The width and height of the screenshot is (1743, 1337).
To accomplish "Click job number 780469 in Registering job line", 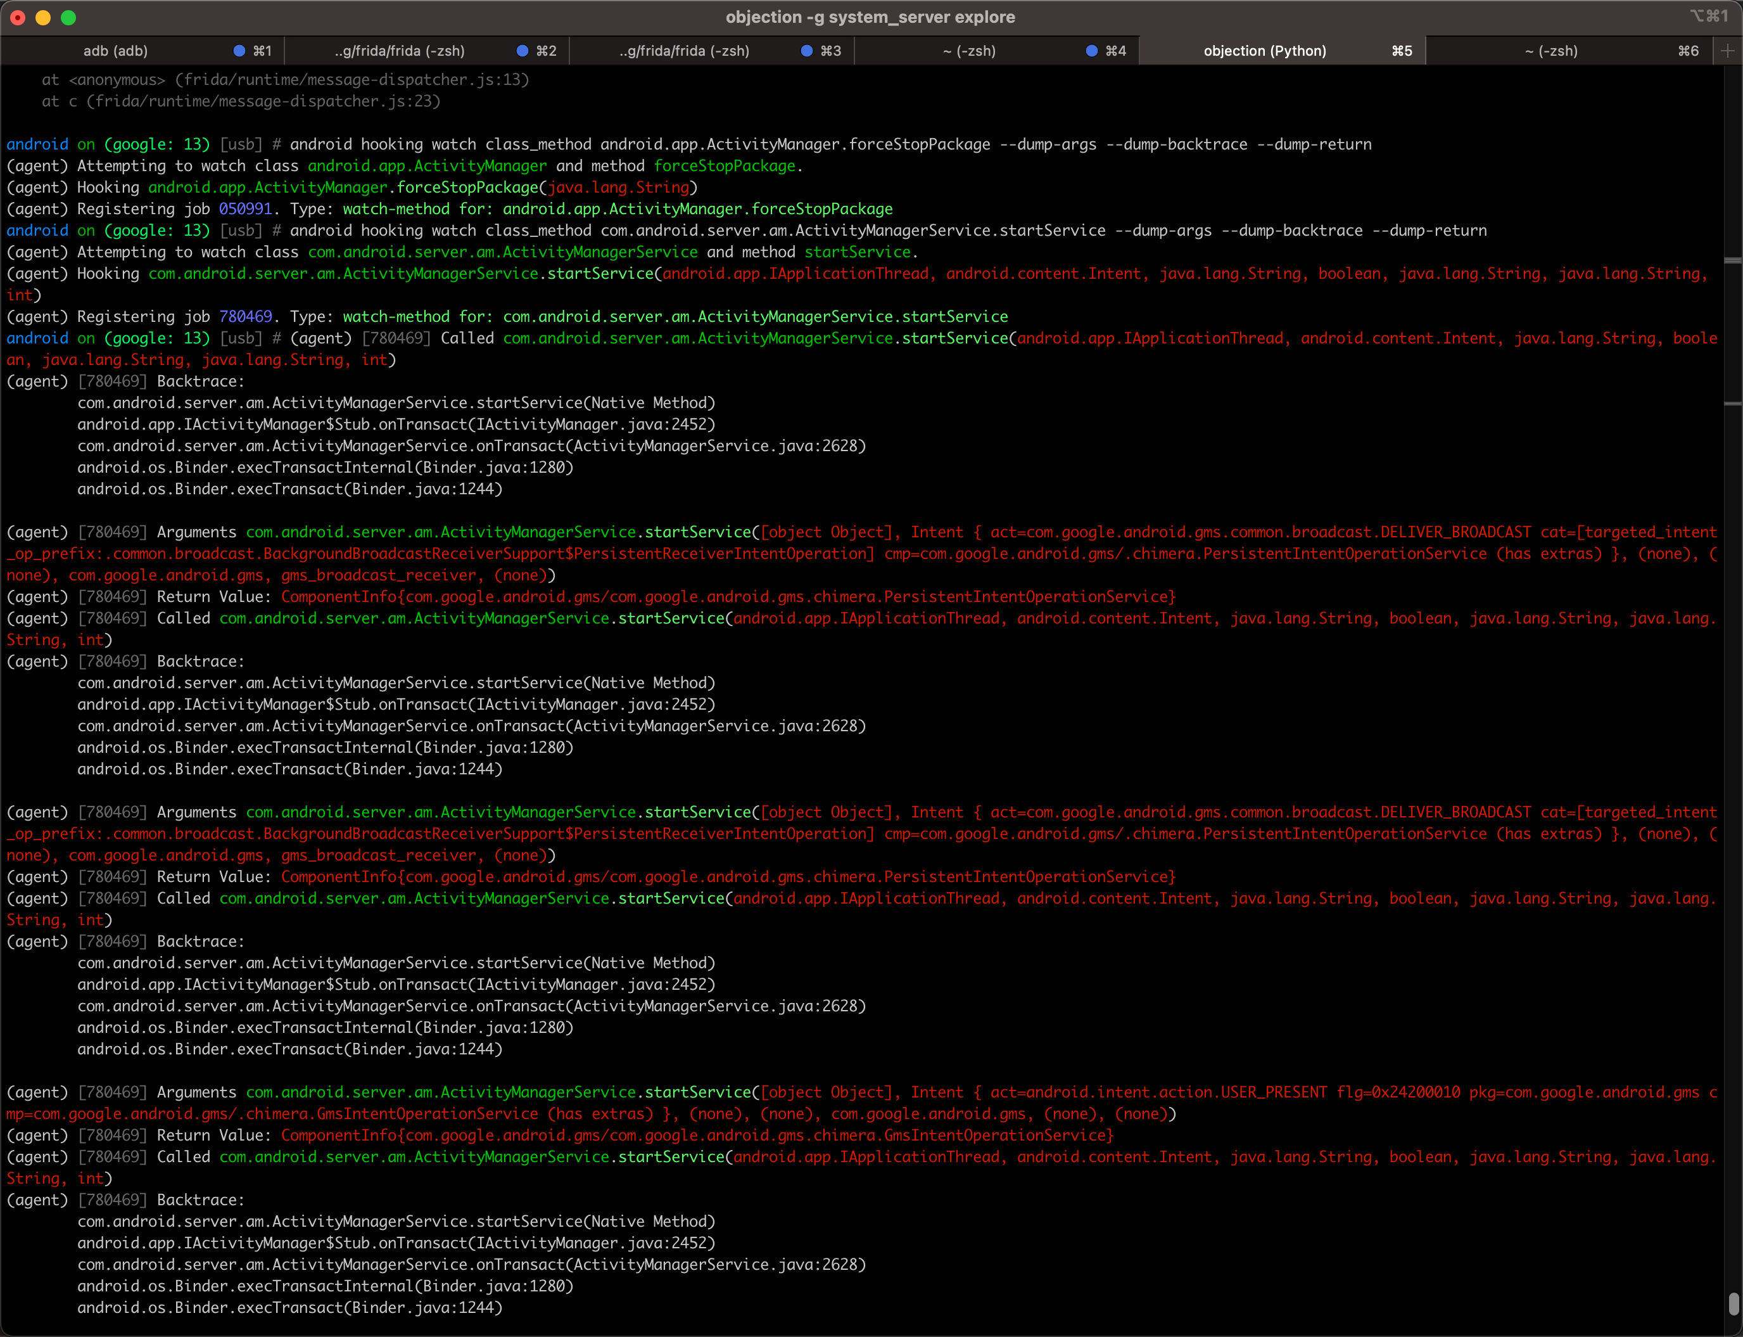I will pos(245,317).
